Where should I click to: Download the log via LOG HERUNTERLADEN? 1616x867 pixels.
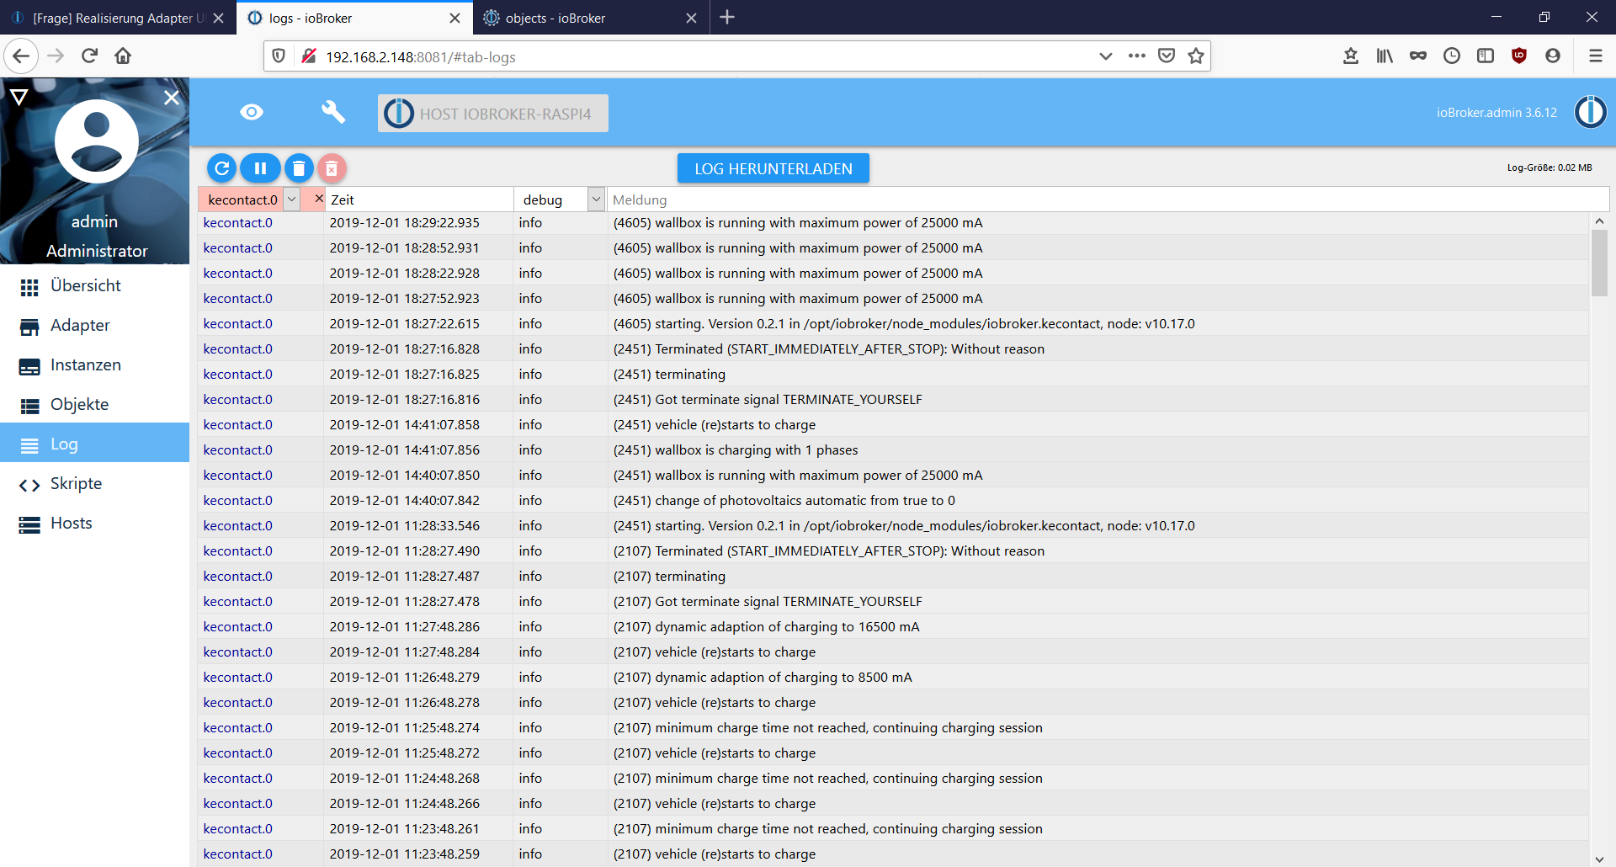773,168
